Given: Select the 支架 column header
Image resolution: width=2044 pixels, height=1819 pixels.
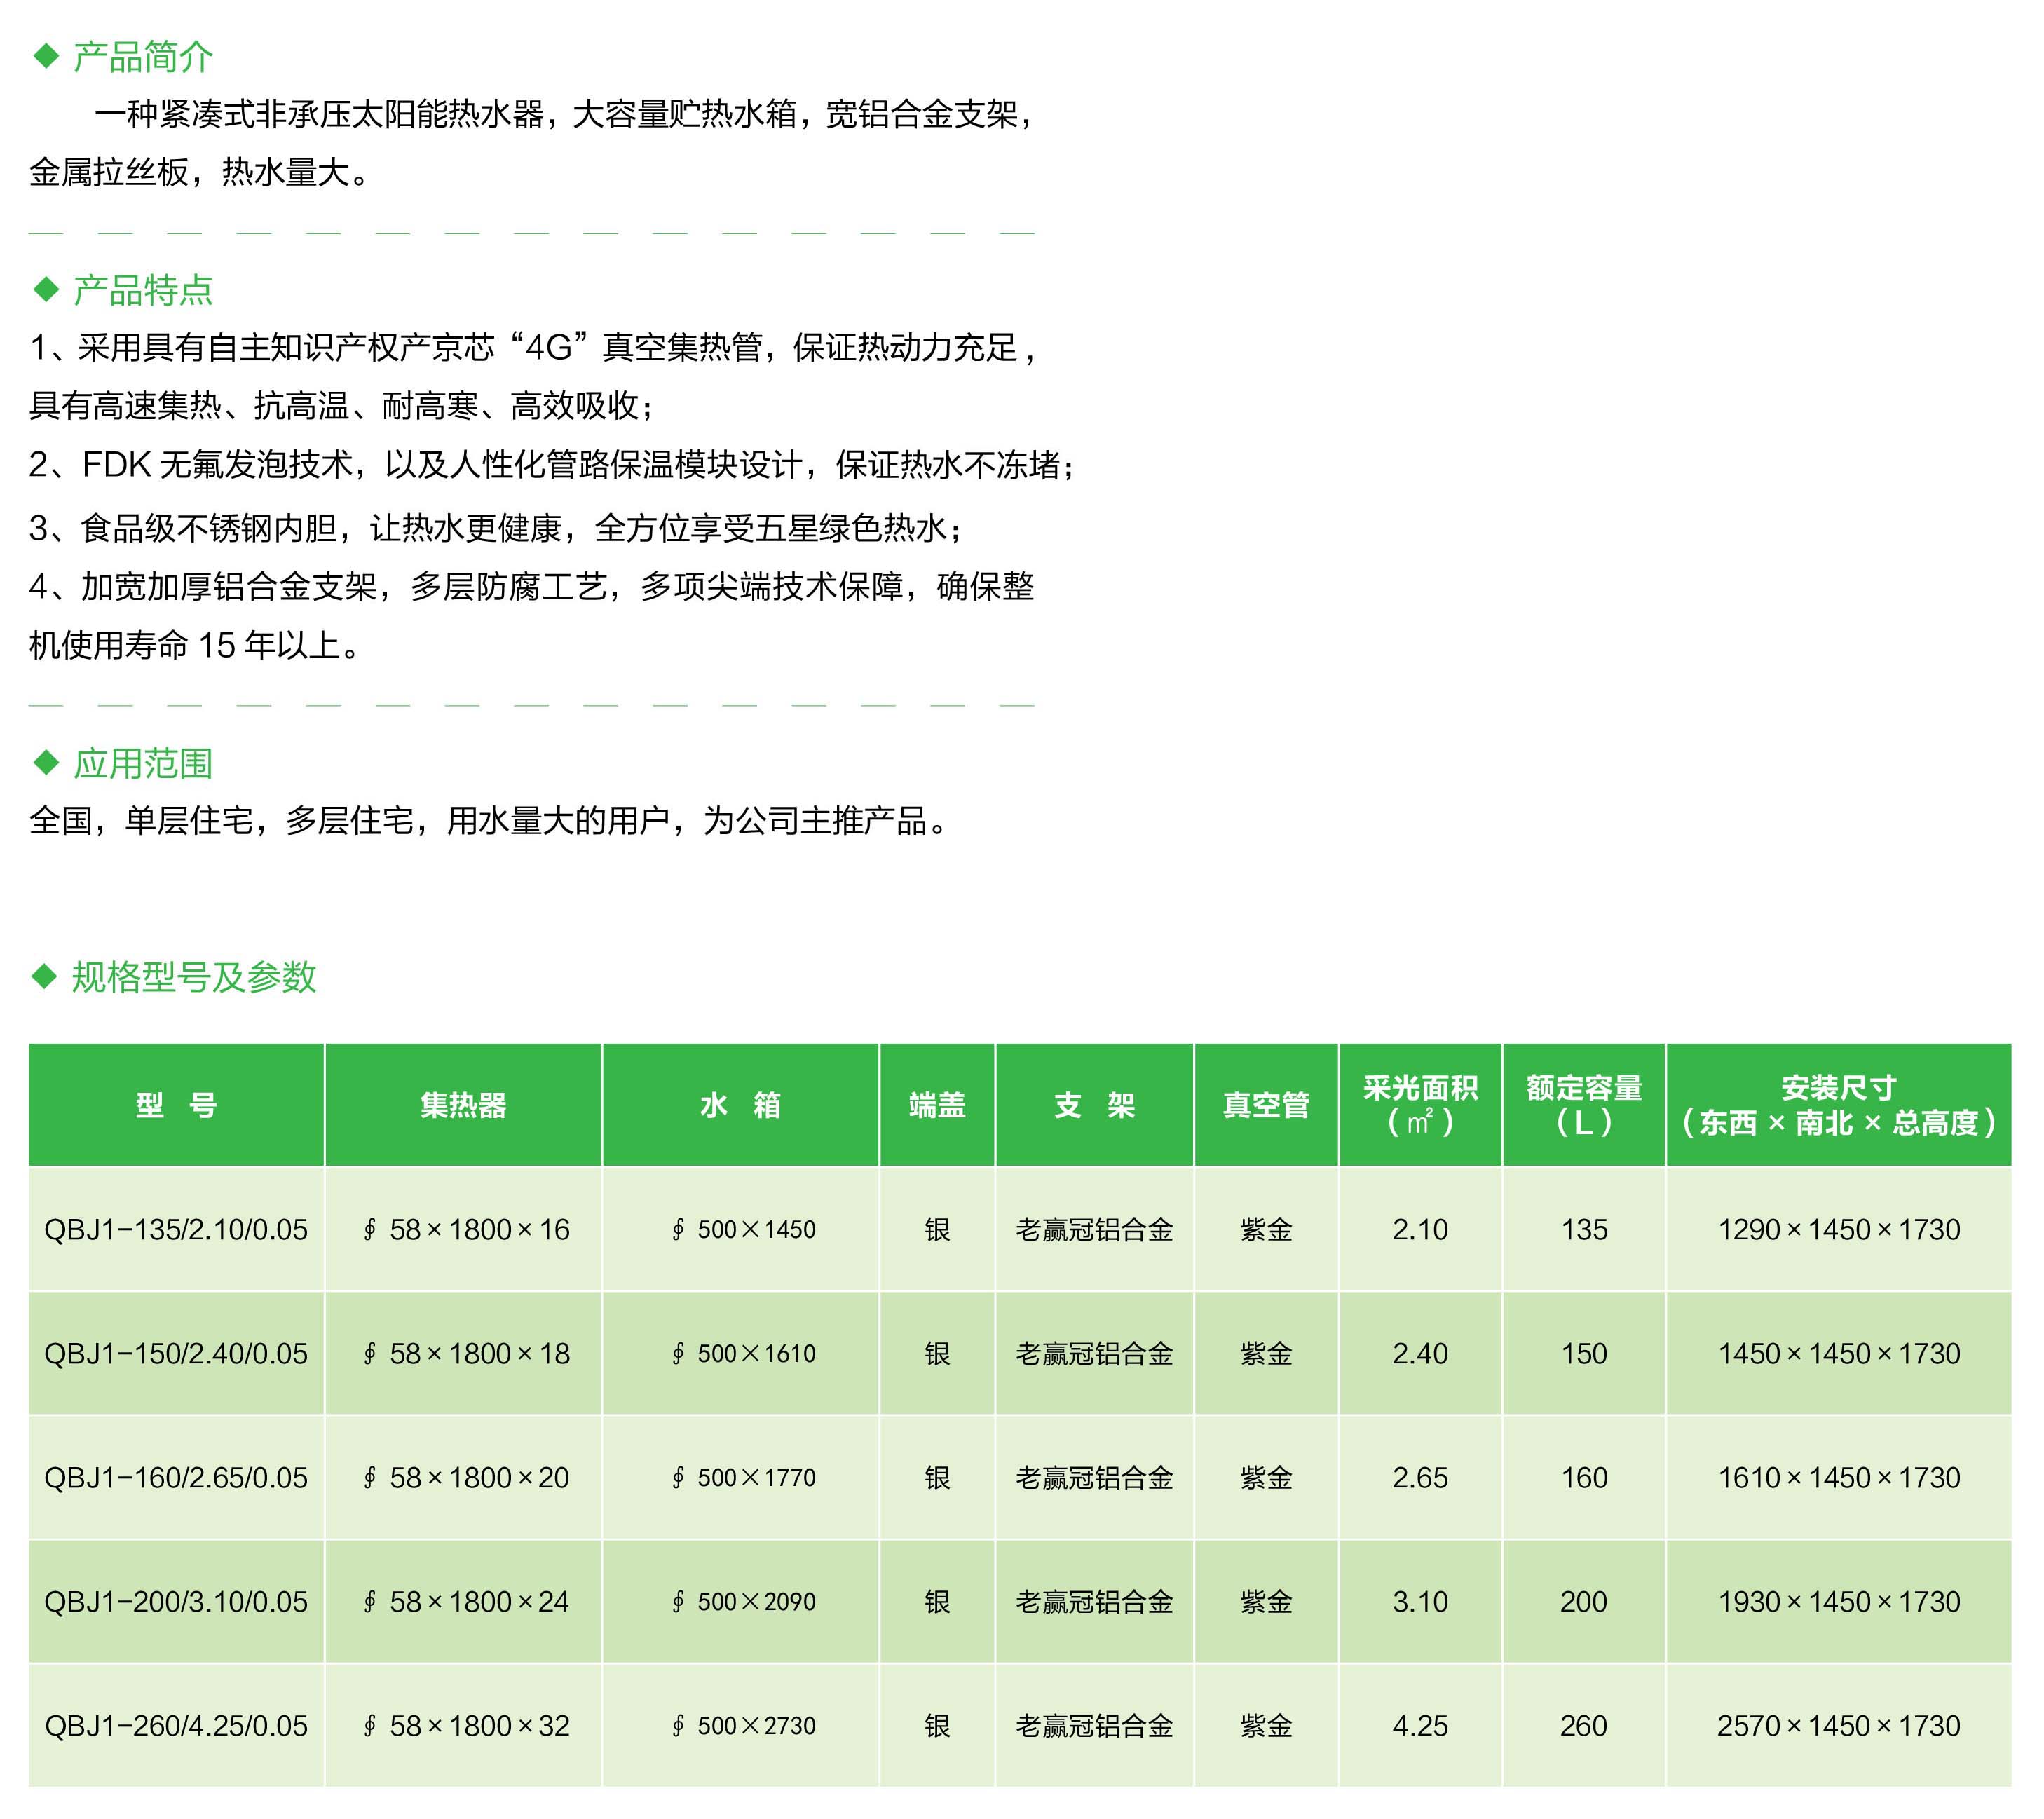Looking at the screenshot, I should point(1094,1104).
